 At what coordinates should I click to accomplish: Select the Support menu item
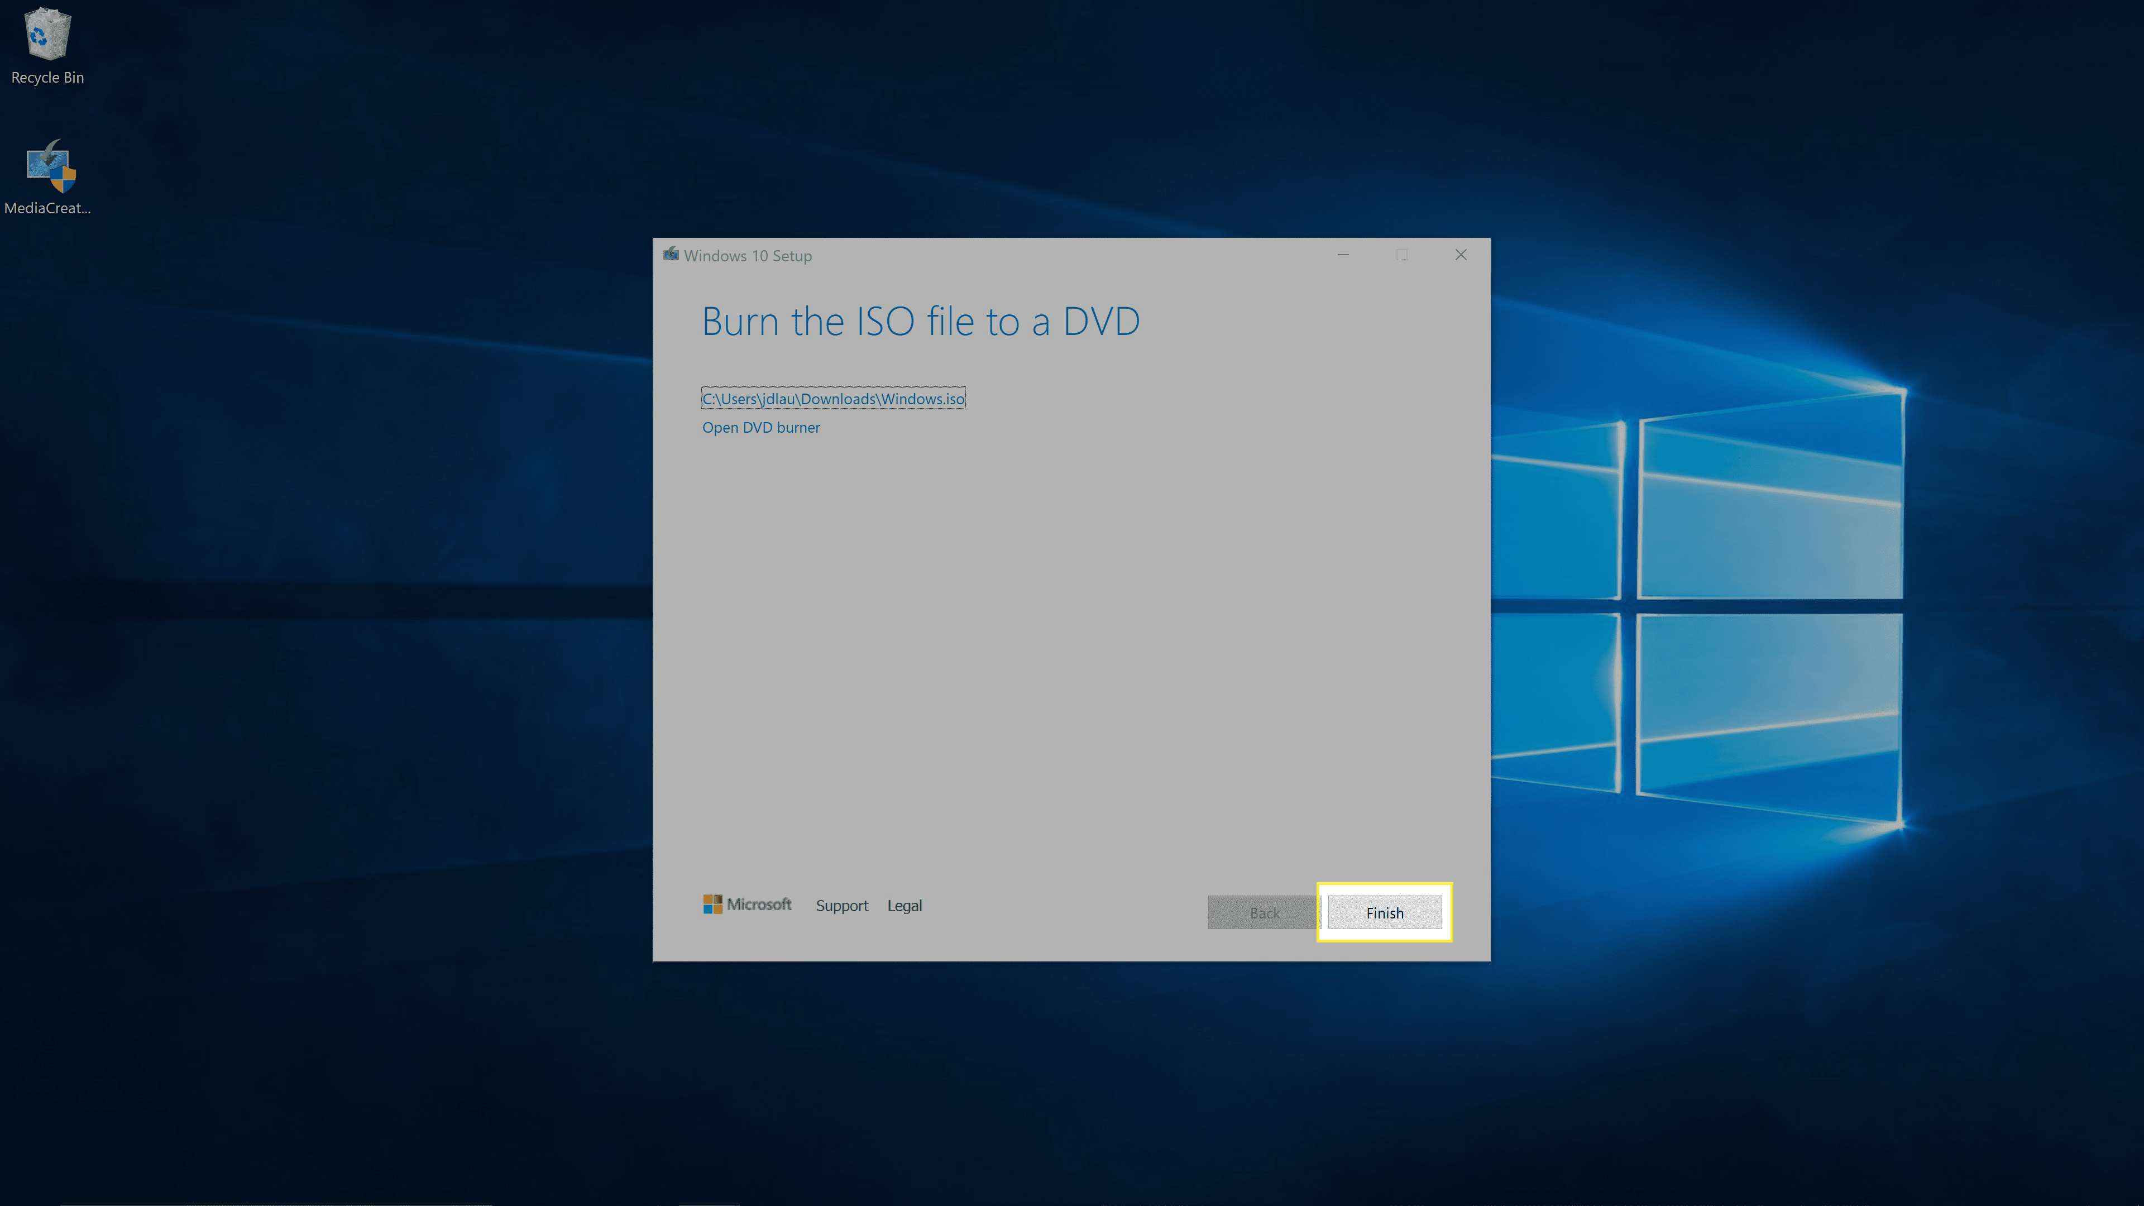[841, 904]
